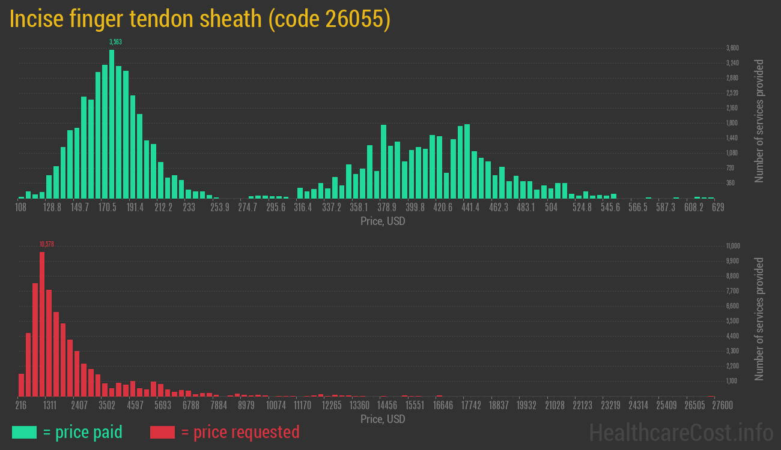Click the y-axis tick label '1,440'
Image resolution: width=781 pixels, height=450 pixels.
732,138
